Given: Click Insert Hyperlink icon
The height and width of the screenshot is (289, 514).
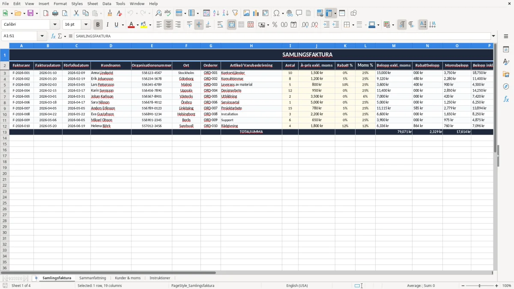Looking at the screenshot, I should (x=290, y=13).
